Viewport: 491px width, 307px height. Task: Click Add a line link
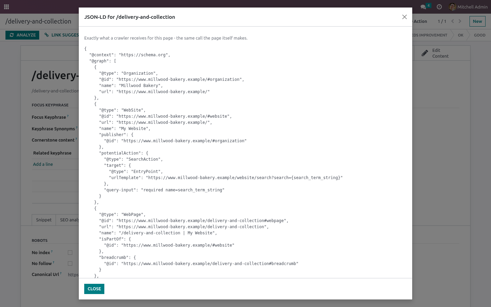pyautogui.click(x=43, y=164)
